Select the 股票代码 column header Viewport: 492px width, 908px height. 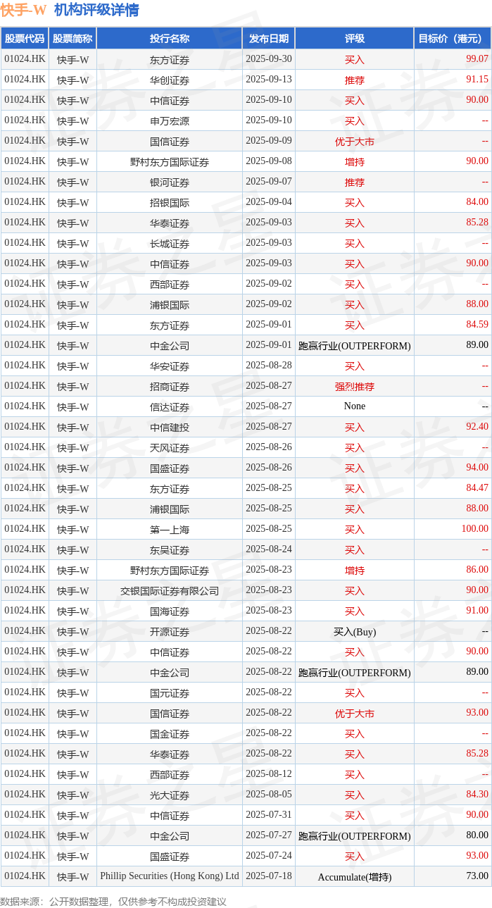pyautogui.click(x=25, y=39)
